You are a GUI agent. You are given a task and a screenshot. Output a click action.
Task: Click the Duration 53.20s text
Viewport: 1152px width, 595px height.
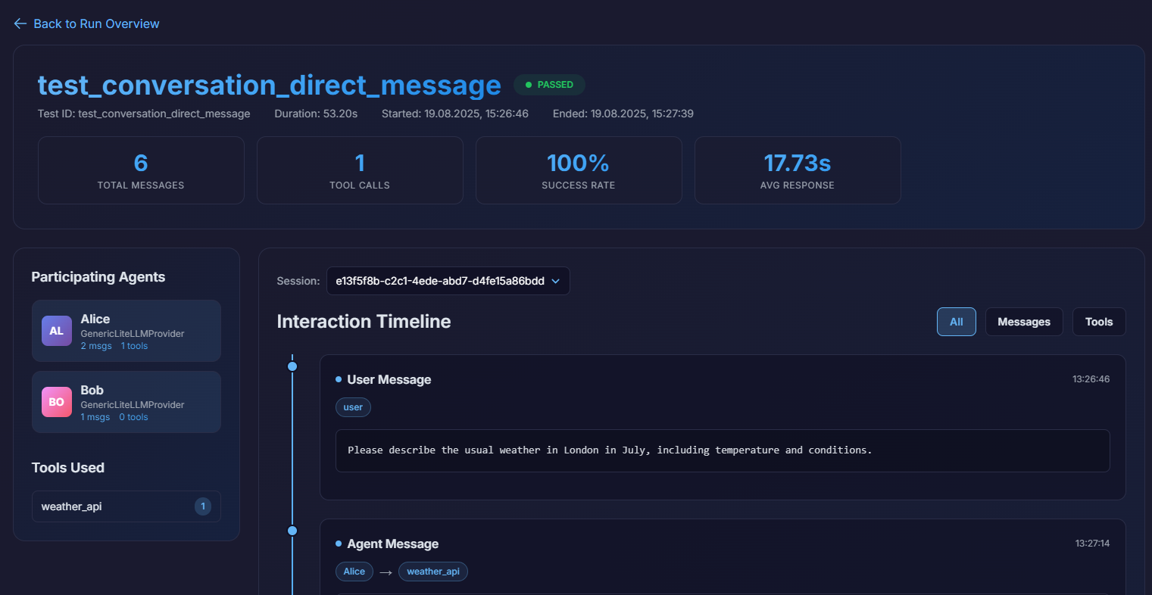pos(316,114)
